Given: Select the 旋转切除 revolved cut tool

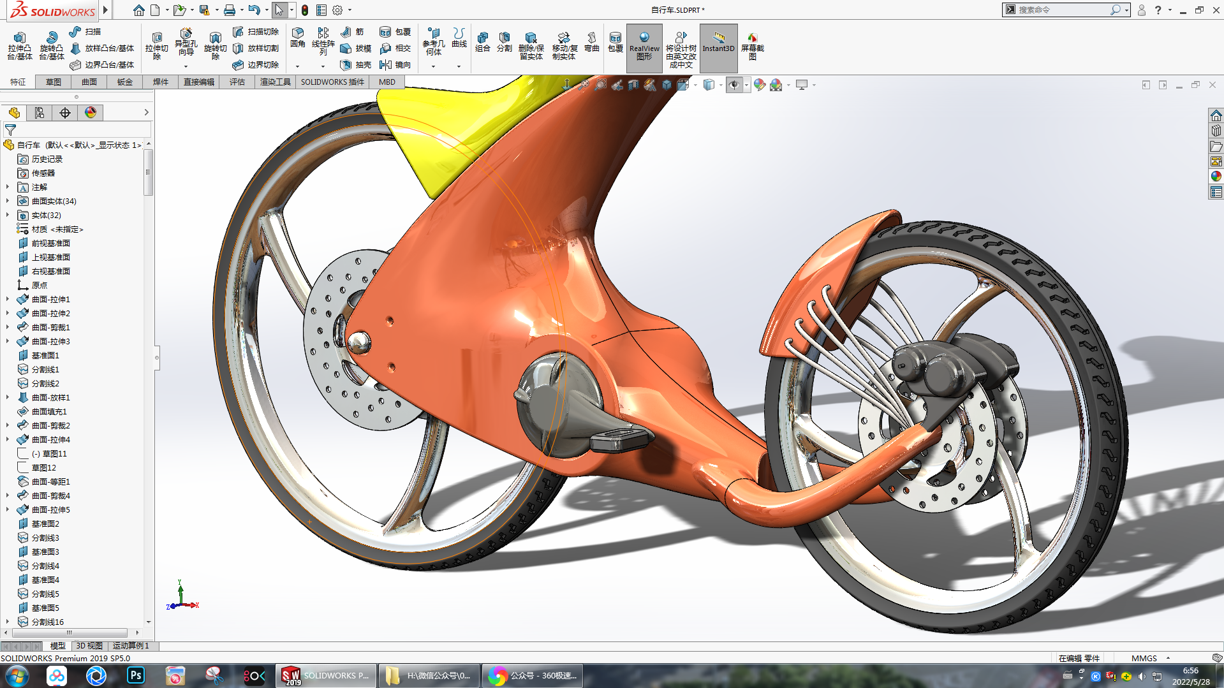Looking at the screenshot, I should (215, 46).
